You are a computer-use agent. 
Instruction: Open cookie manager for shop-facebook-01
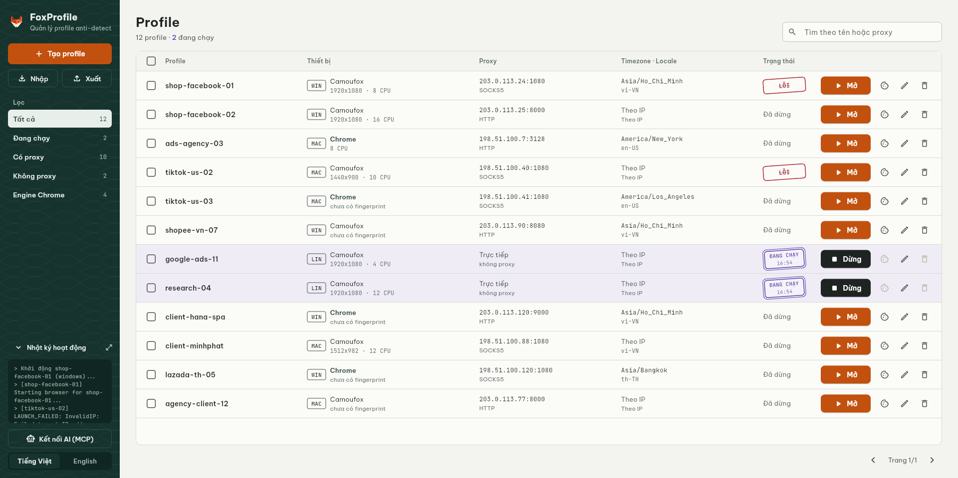(885, 86)
